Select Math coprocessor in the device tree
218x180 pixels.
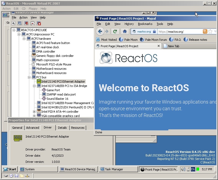point(47,60)
